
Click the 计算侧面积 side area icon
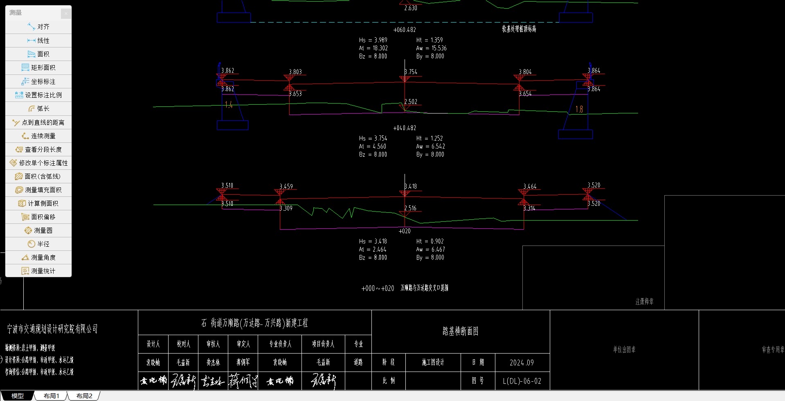22,203
